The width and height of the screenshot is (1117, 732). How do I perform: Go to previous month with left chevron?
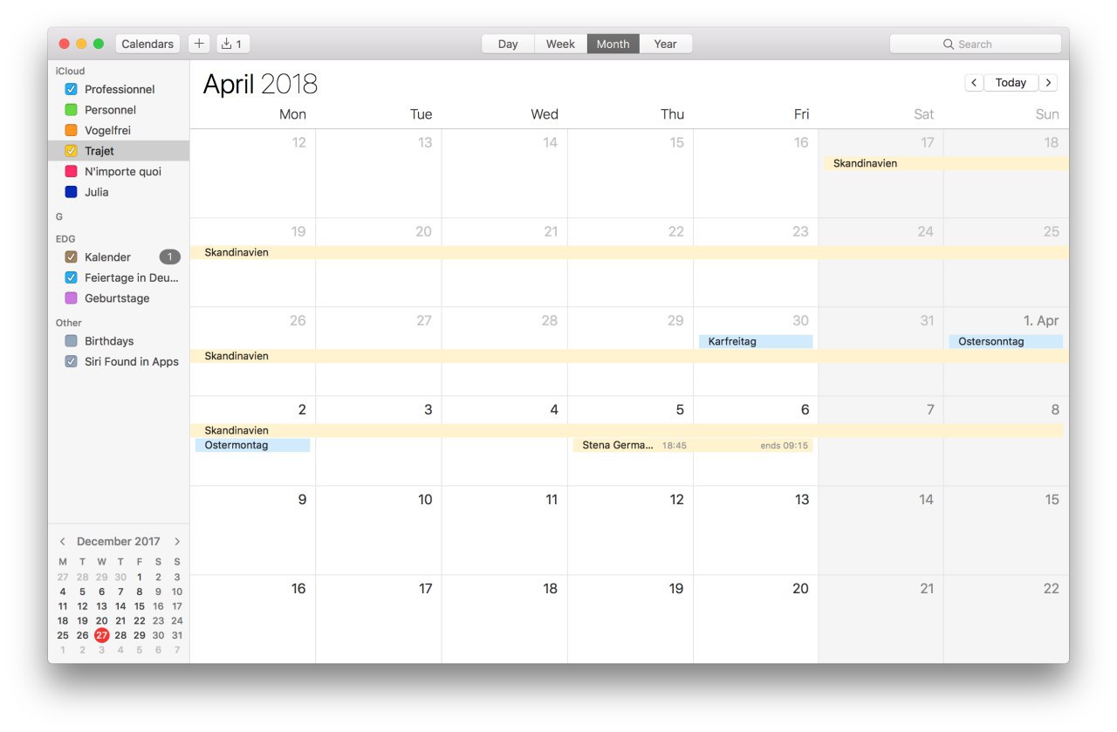974,83
